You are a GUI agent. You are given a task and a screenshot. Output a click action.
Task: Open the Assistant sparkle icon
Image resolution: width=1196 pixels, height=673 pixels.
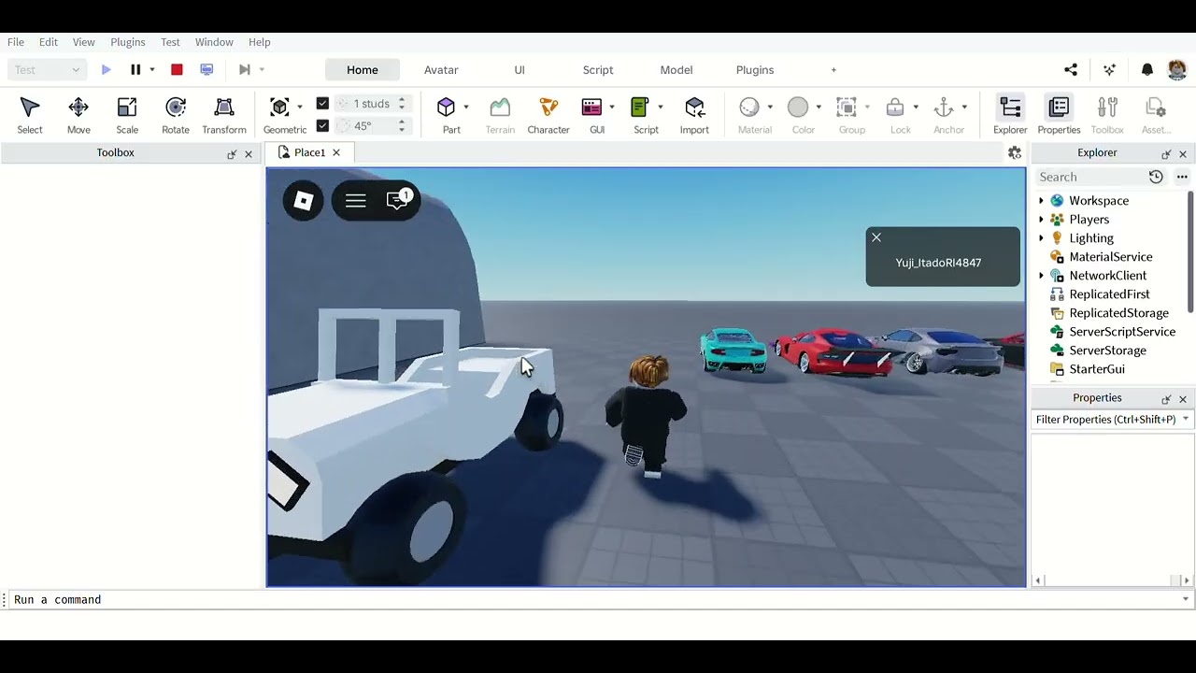tap(1109, 70)
